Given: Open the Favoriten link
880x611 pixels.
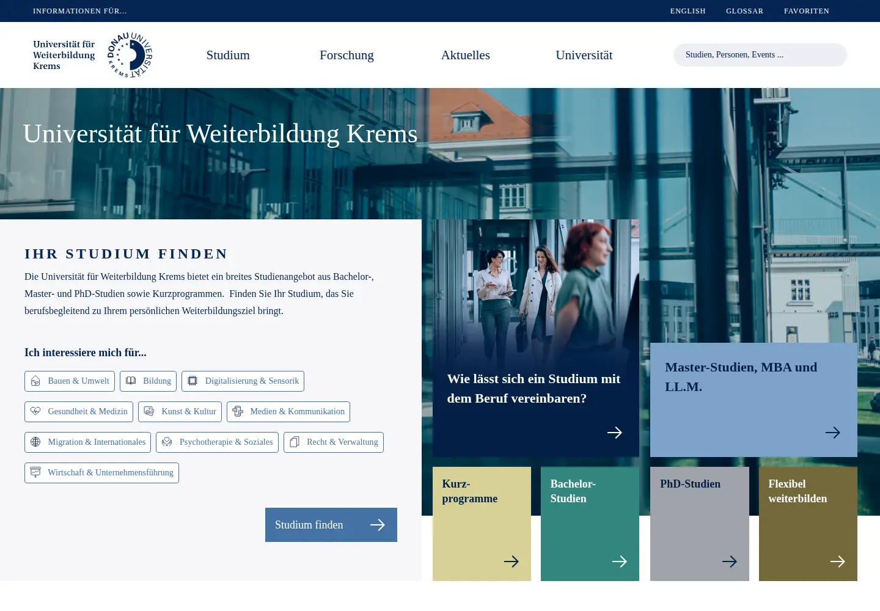Looking at the screenshot, I should coord(807,11).
